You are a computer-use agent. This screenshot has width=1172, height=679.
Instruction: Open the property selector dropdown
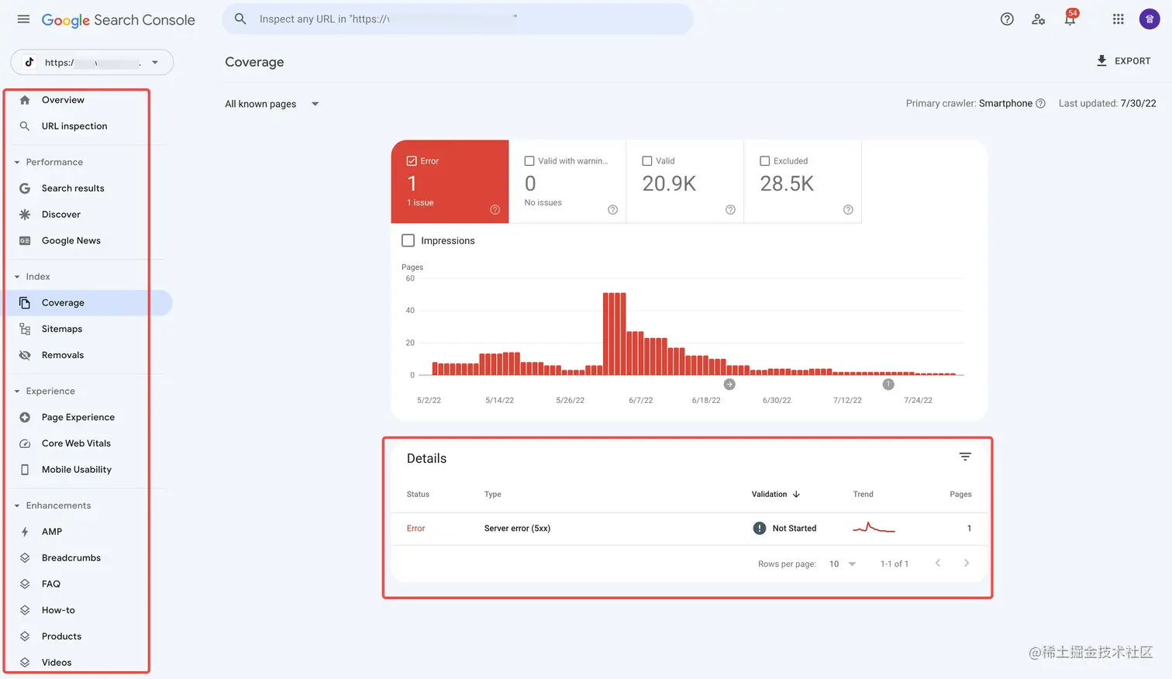(x=92, y=62)
